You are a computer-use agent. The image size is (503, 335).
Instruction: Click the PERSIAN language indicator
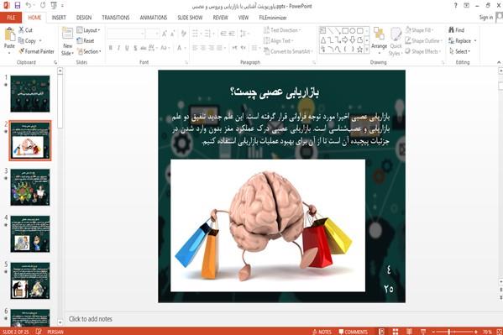tap(55, 332)
